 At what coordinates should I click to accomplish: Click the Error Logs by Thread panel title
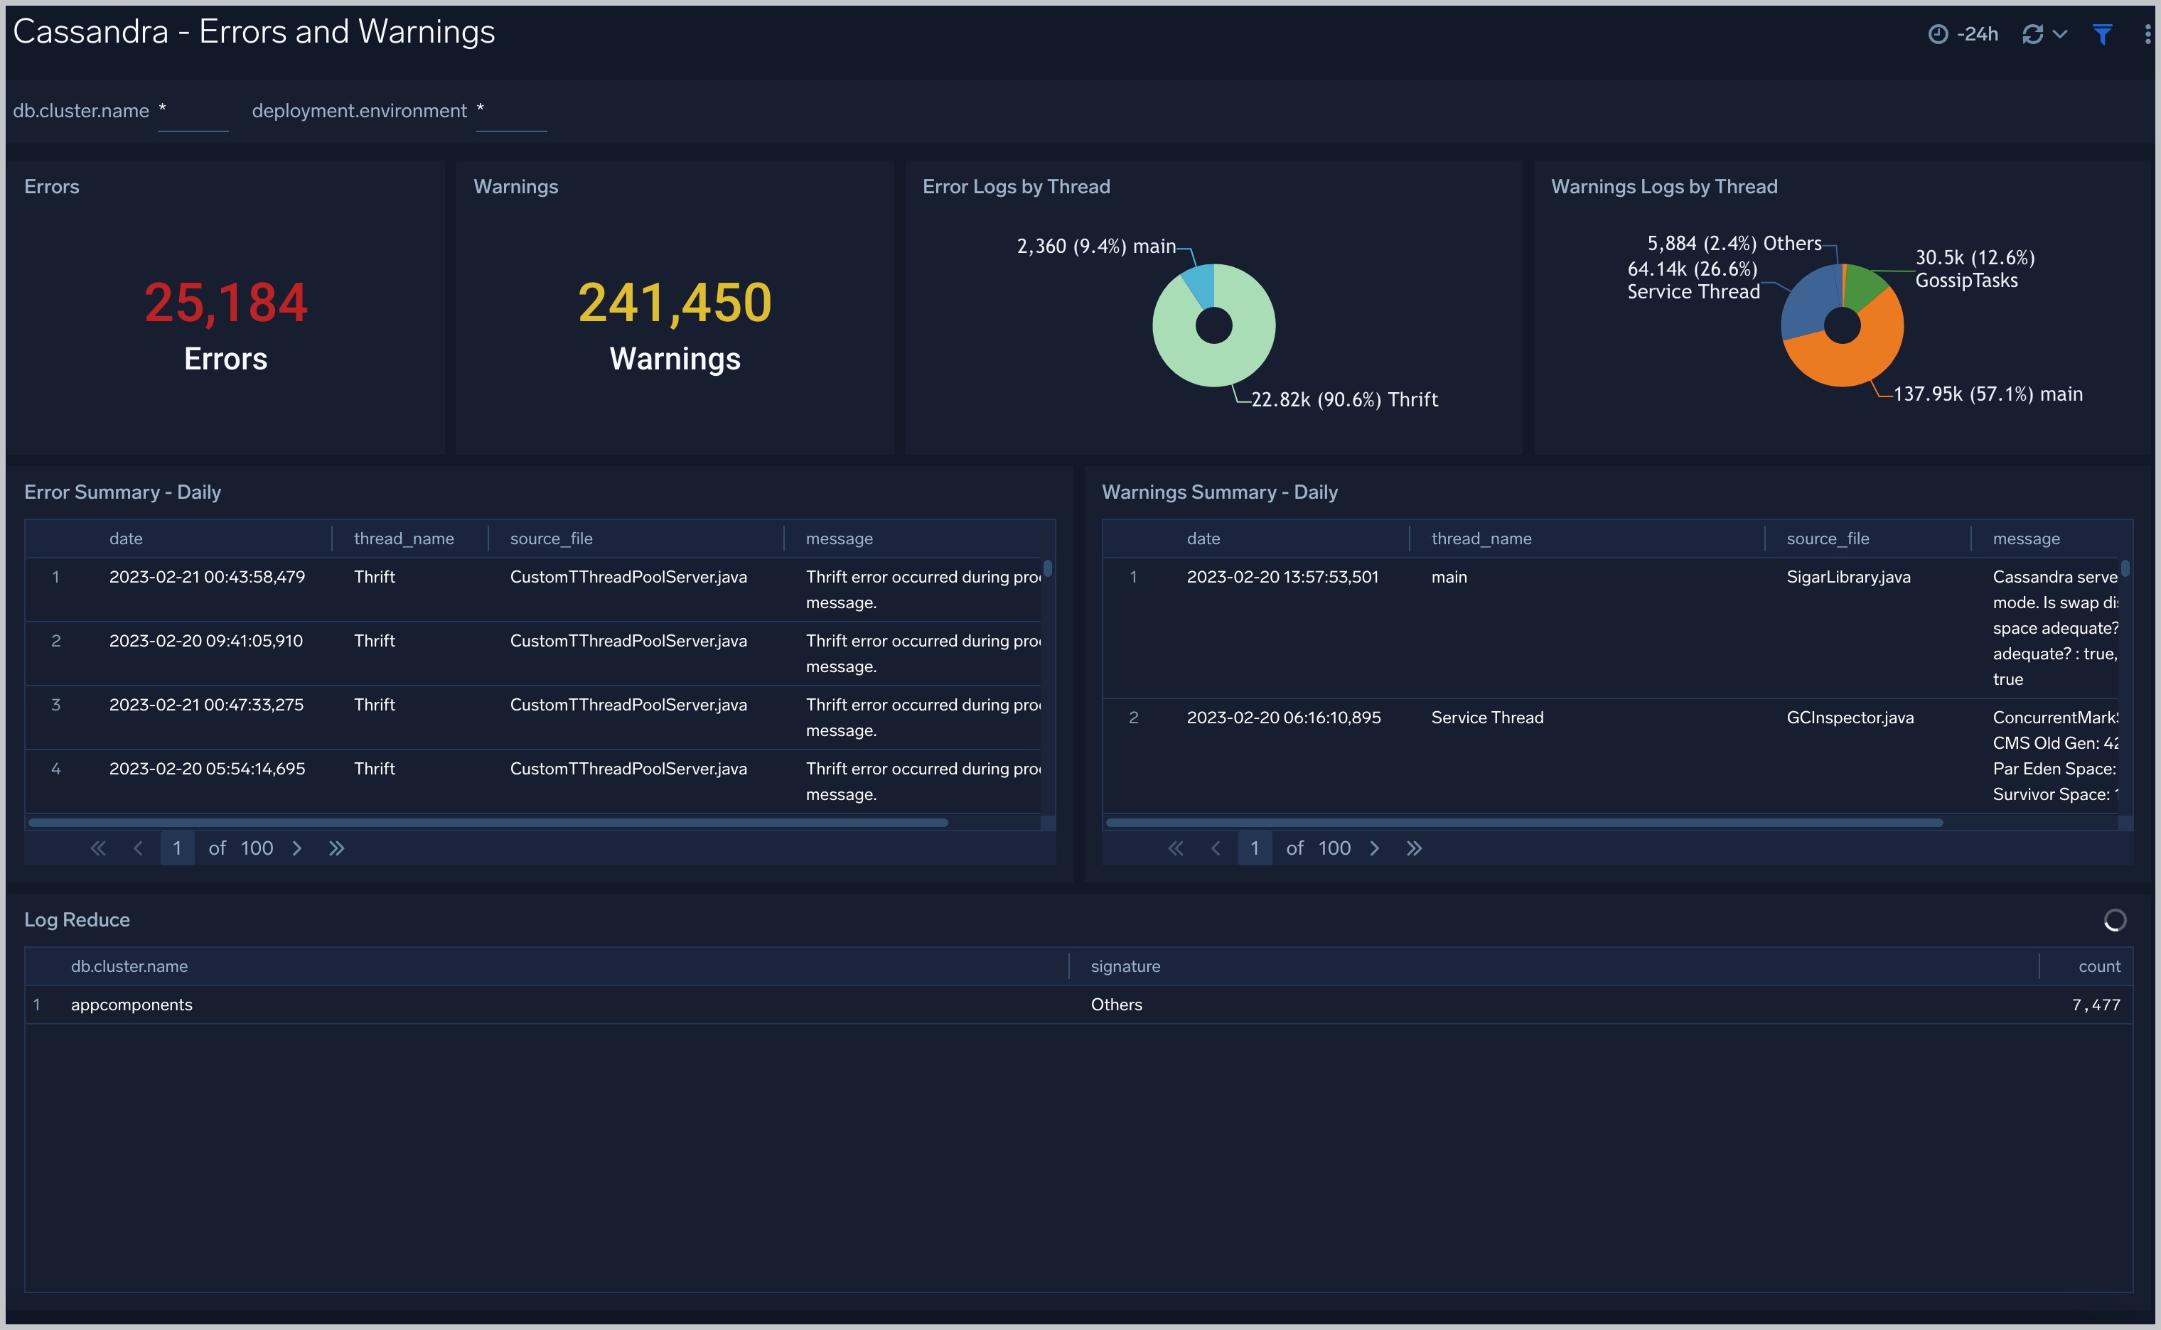(1017, 186)
